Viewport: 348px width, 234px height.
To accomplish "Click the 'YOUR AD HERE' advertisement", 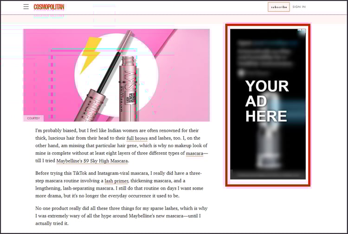I will click(x=268, y=104).
